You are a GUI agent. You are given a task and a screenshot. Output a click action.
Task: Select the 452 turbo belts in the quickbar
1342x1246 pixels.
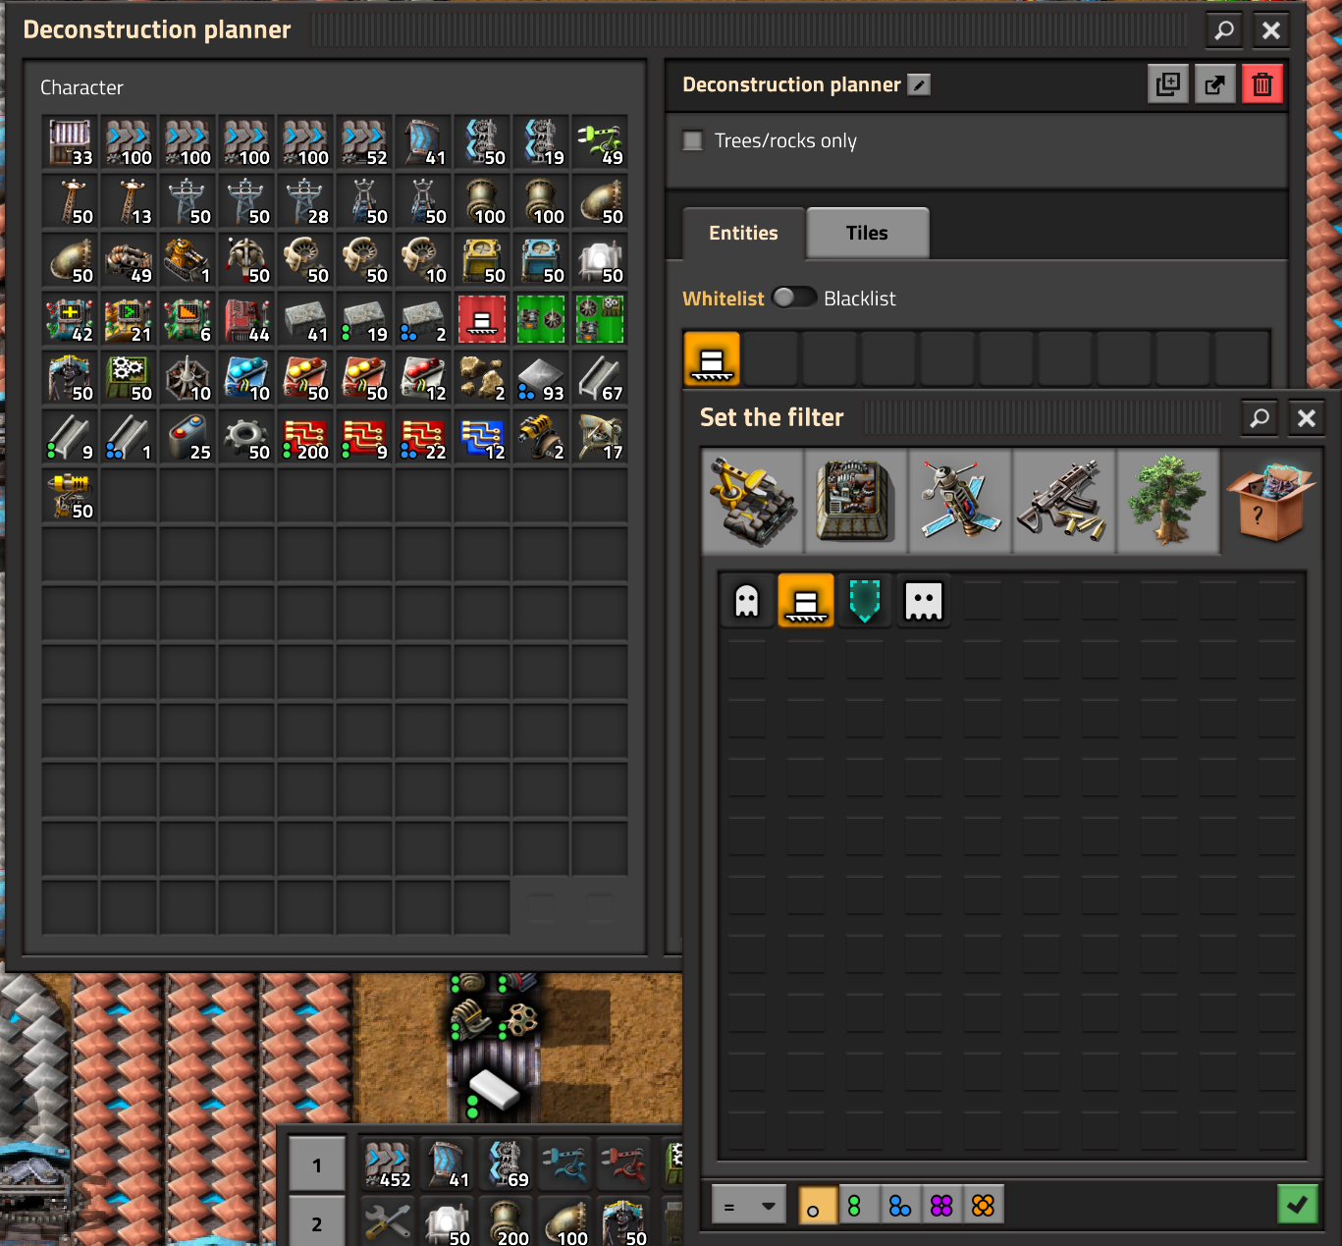click(388, 1165)
